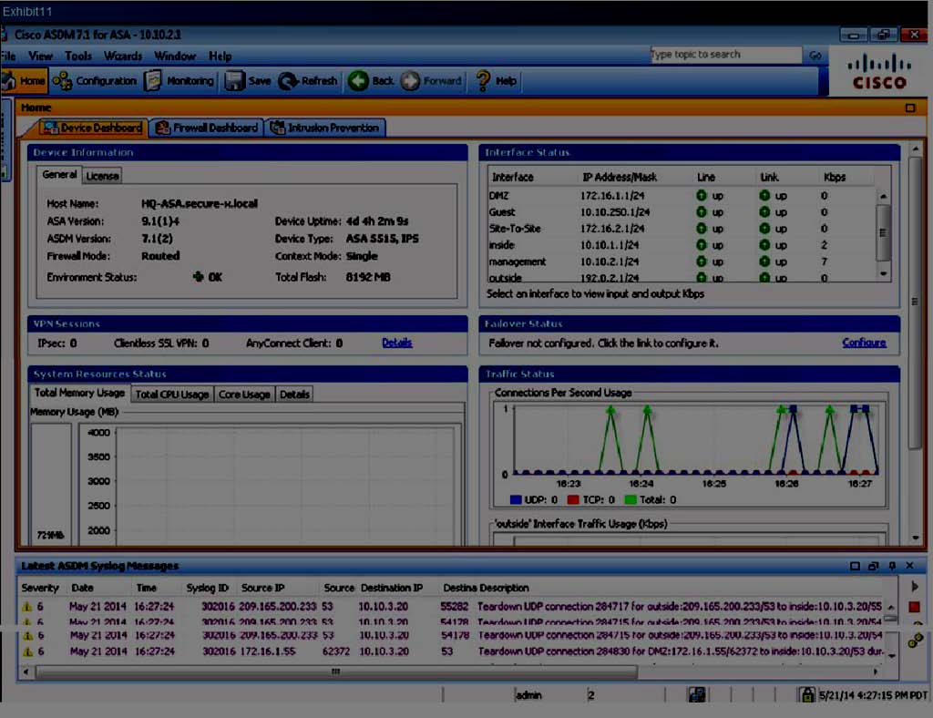Switch to Intrusion Prevention tab
The image size is (933, 718).
coord(325,128)
